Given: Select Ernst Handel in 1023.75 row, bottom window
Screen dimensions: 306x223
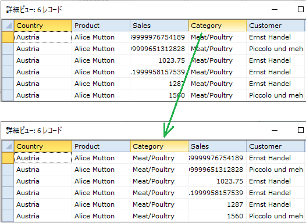Looking at the screenshot, I should point(276,181).
